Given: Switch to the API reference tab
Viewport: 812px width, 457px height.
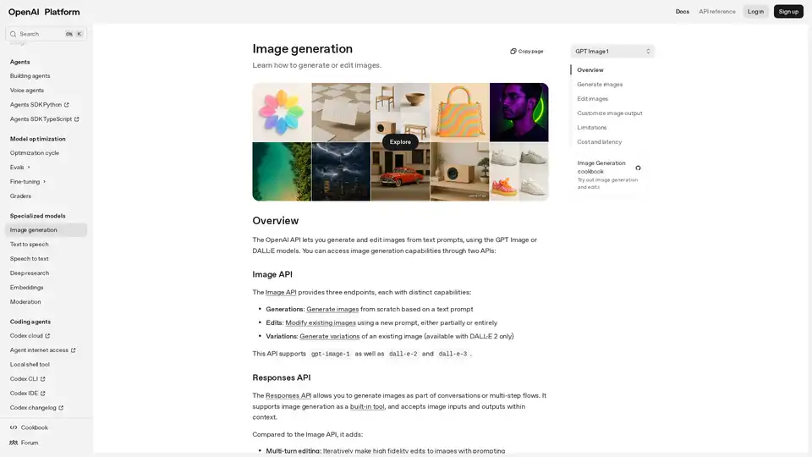Looking at the screenshot, I should point(716,12).
